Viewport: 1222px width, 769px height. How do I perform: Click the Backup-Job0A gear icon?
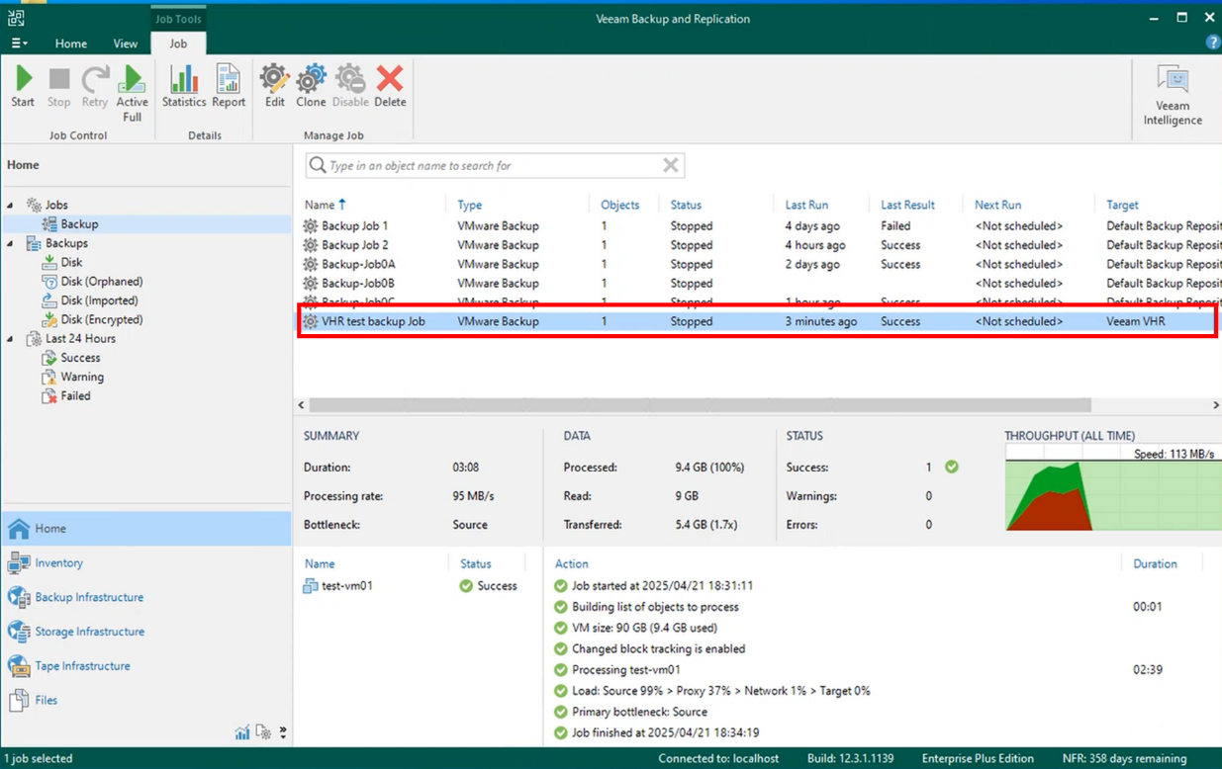311,264
